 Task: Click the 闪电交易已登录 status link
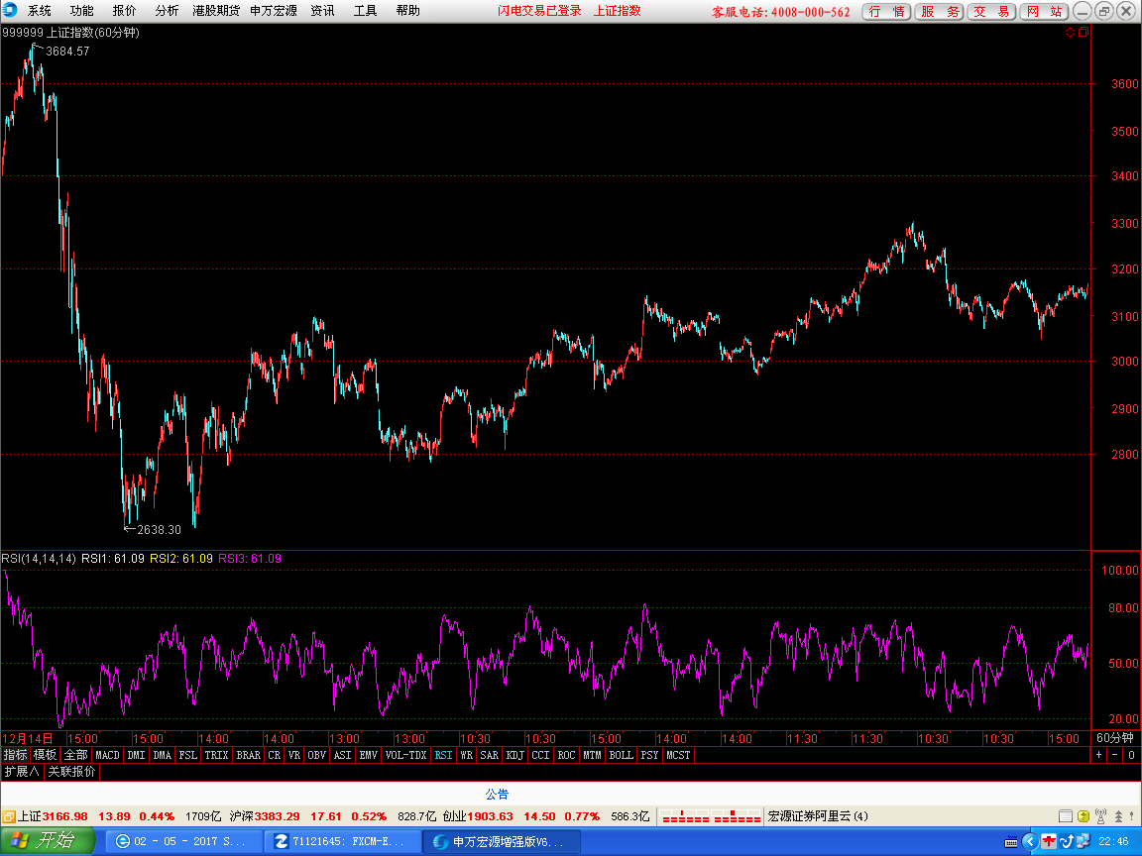pyautogui.click(x=539, y=10)
